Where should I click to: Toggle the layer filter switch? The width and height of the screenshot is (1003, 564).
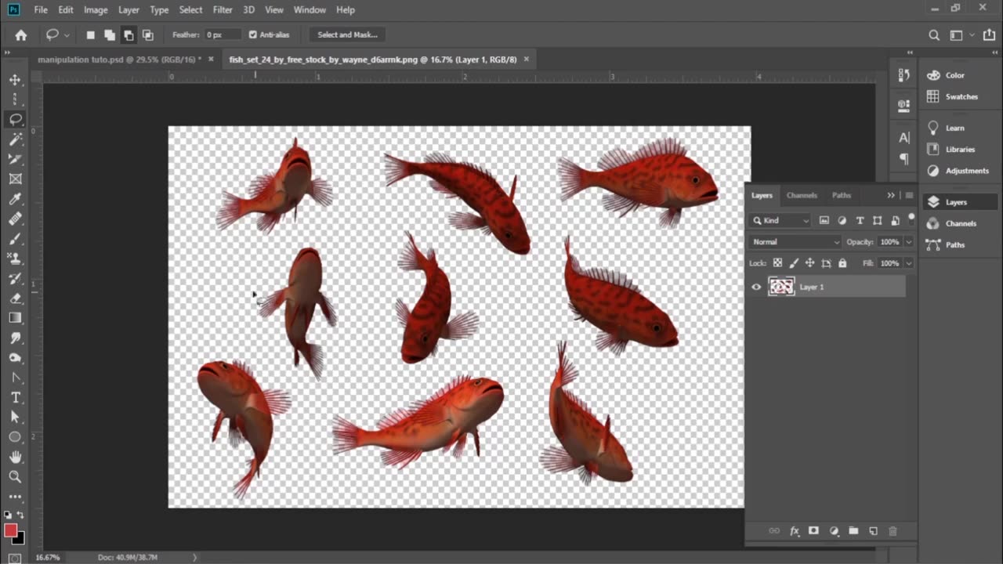911,219
